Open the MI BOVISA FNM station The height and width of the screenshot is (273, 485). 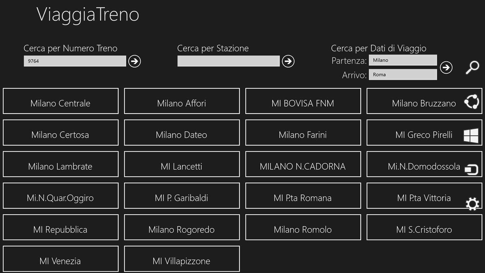[303, 101]
